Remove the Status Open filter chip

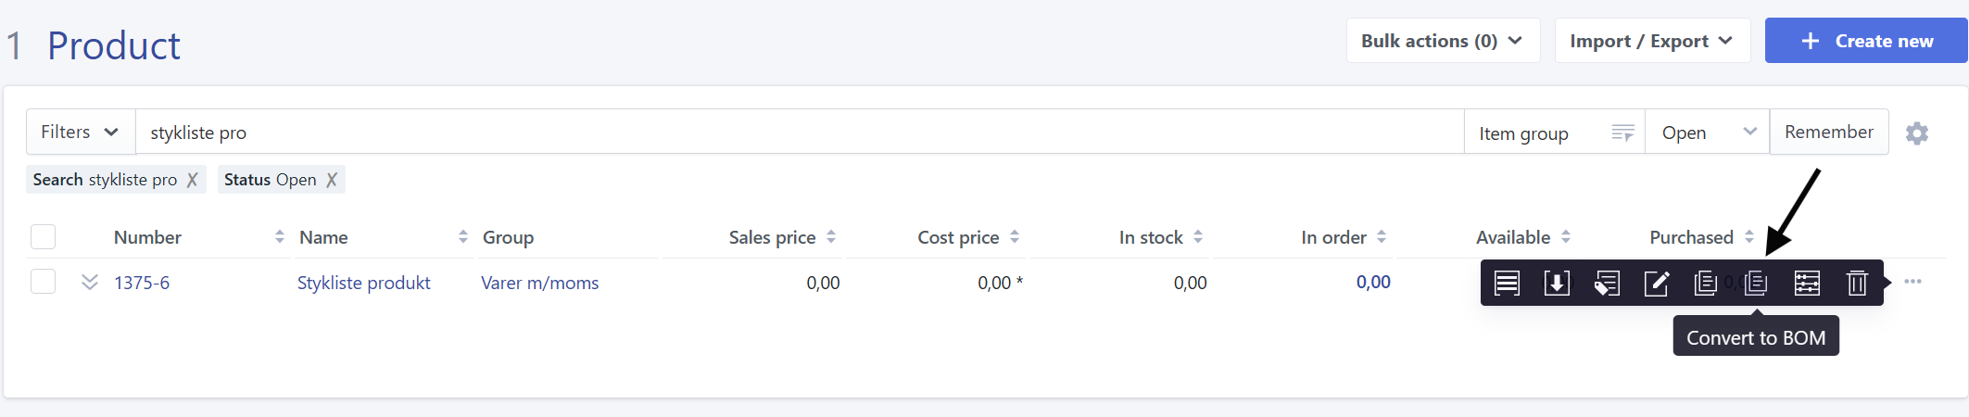coord(332,180)
